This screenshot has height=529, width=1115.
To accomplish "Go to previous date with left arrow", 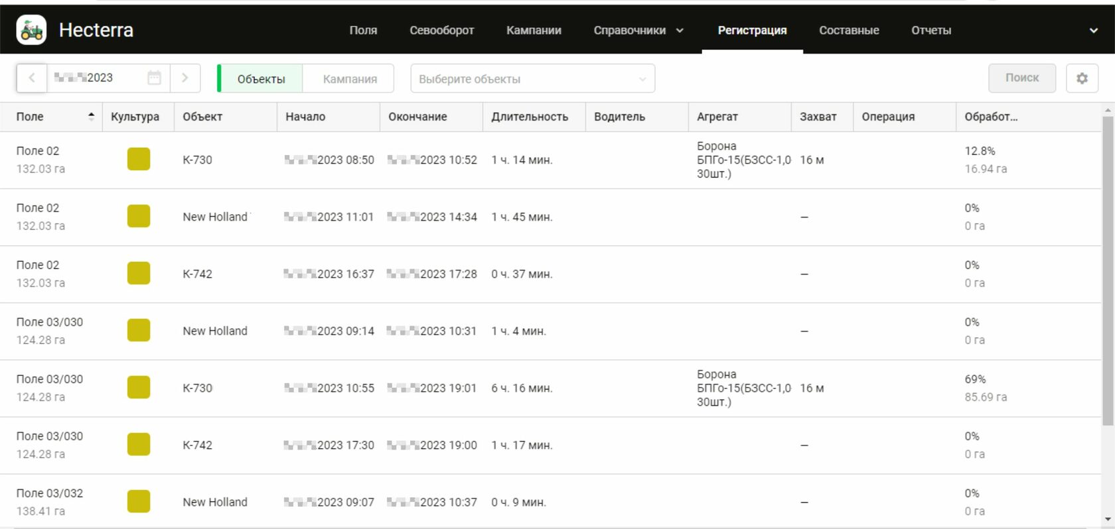I will [31, 78].
